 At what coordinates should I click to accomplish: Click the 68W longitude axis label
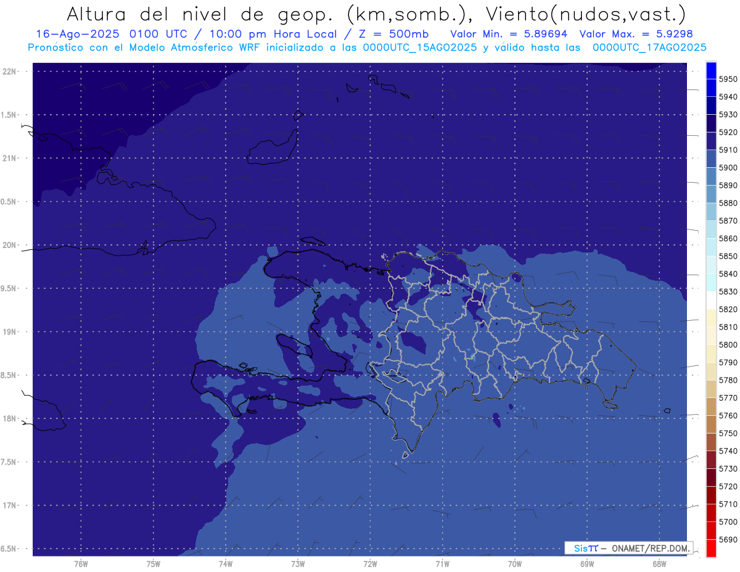(x=659, y=563)
